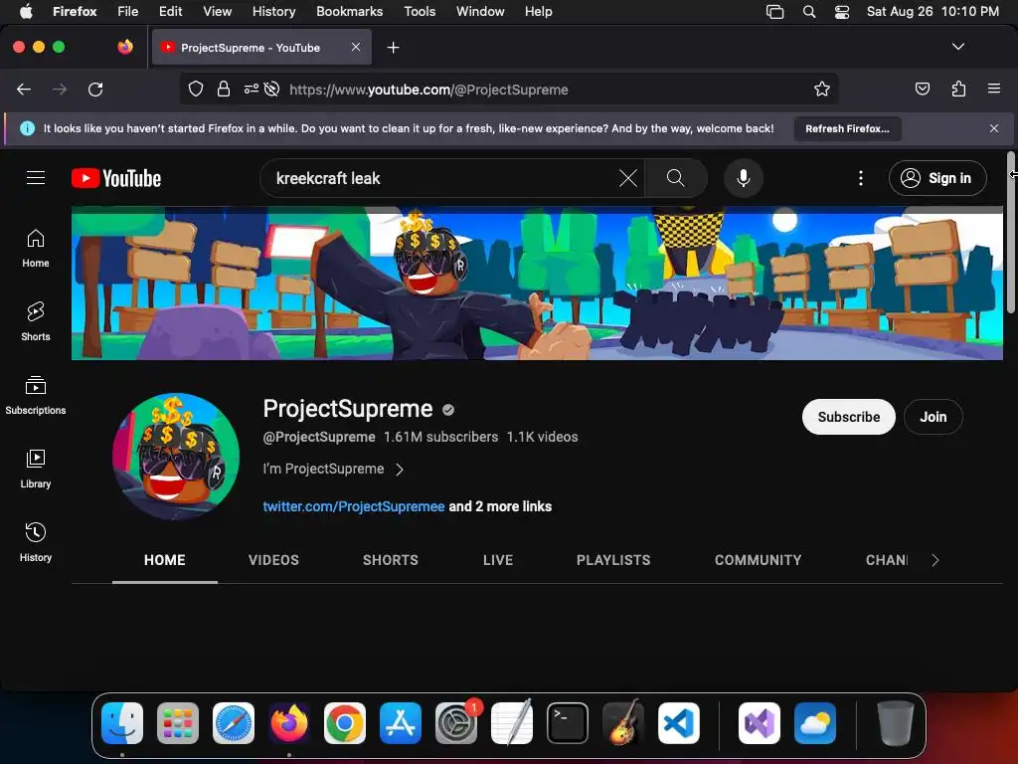Screen dimensions: 1018x764
Task: Open the tracking protection shield icon
Action: pos(196,90)
